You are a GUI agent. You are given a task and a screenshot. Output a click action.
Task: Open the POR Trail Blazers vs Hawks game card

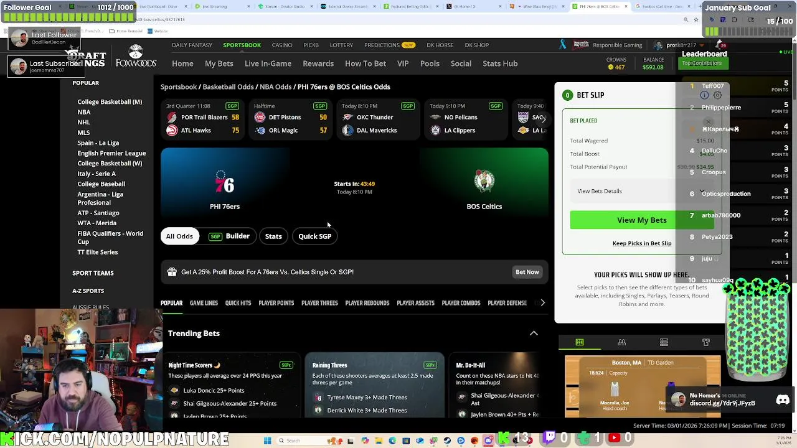click(x=203, y=118)
